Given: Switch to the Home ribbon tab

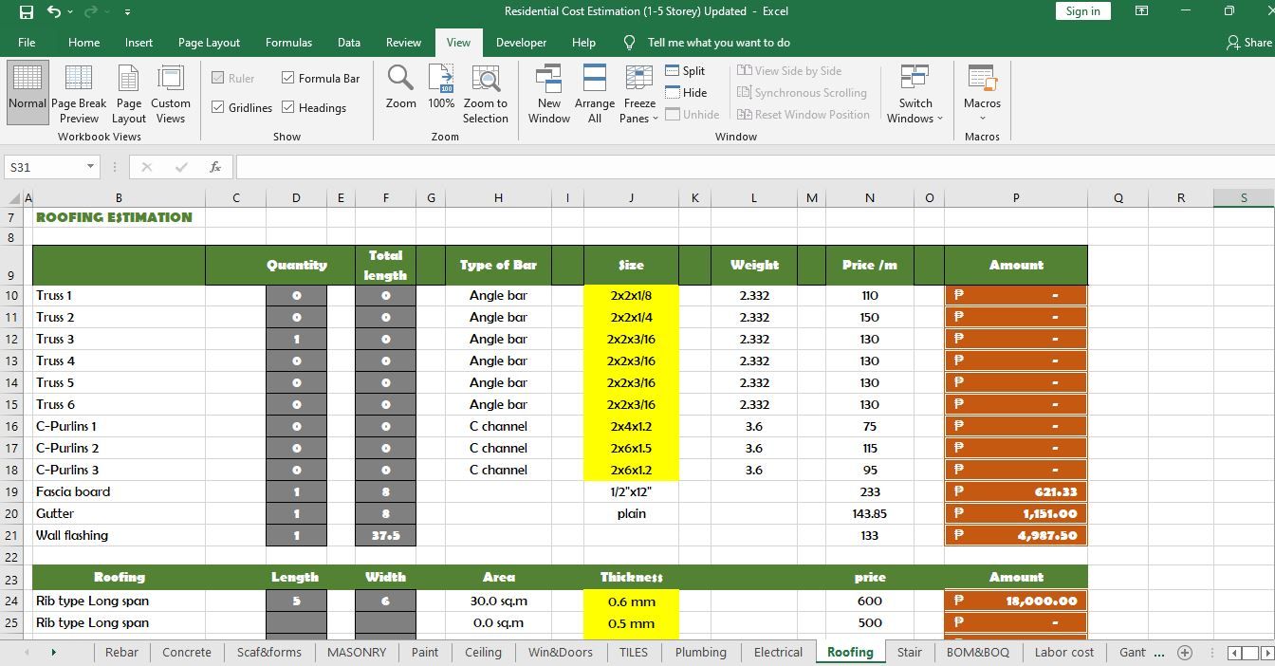Looking at the screenshot, I should (x=83, y=43).
